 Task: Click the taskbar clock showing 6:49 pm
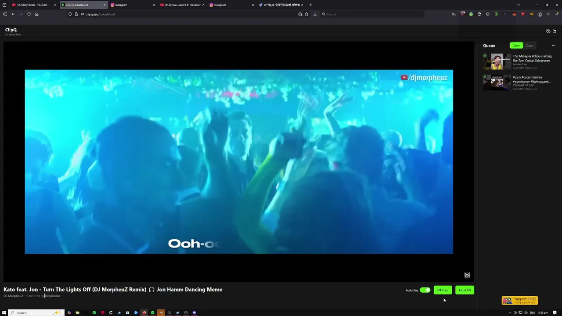(543, 312)
